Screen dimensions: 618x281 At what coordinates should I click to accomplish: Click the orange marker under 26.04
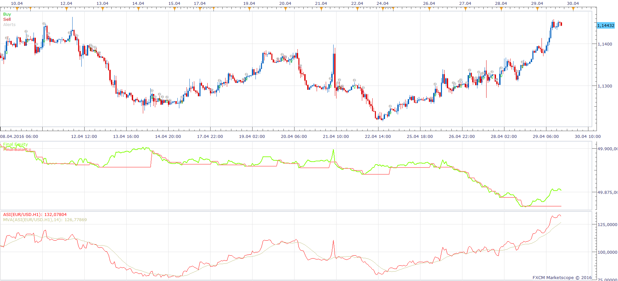click(x=429, y=9)
